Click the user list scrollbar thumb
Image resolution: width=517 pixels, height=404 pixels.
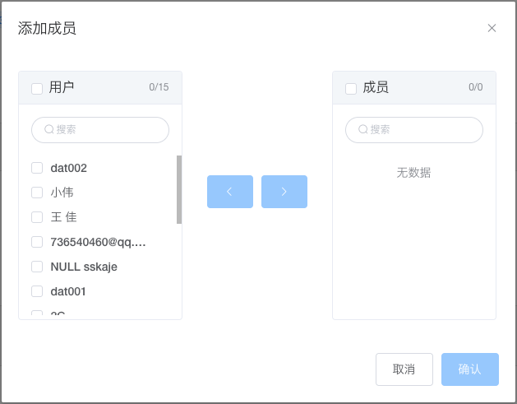click(179, 189)
